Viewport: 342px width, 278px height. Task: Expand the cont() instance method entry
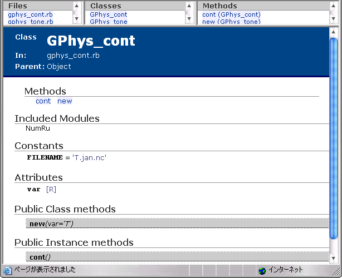(40, 257)
